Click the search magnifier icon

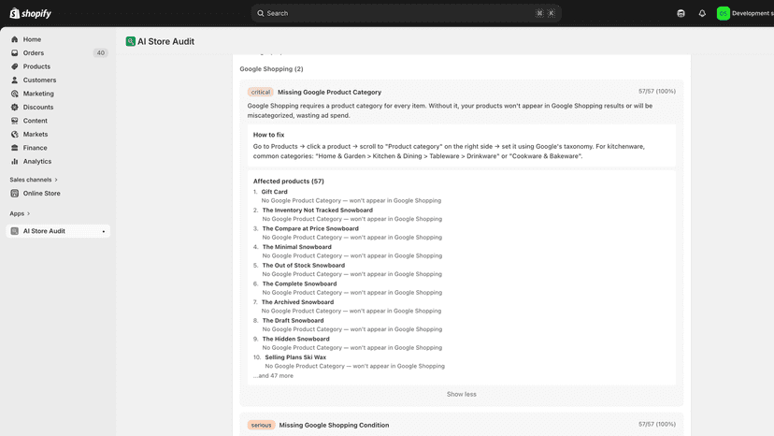(261, 13)
